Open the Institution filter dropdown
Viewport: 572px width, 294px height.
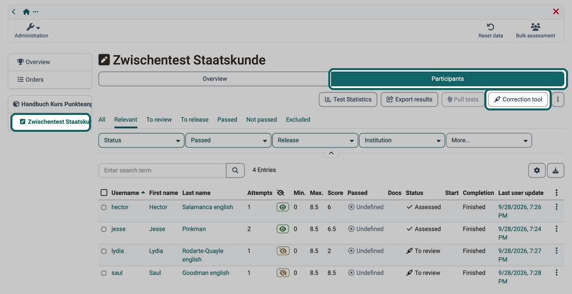pyautogui.click(x=402, y=140)
